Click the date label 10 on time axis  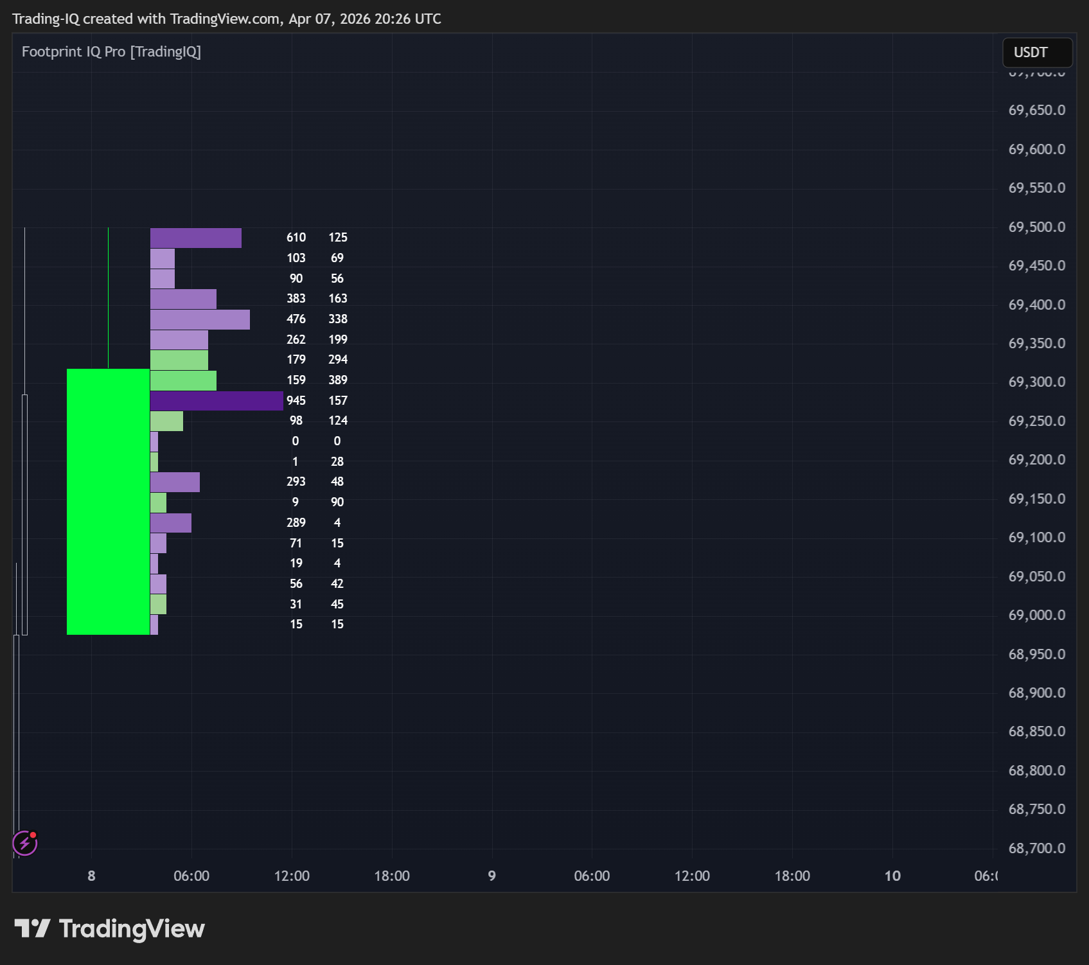[892, 876]
